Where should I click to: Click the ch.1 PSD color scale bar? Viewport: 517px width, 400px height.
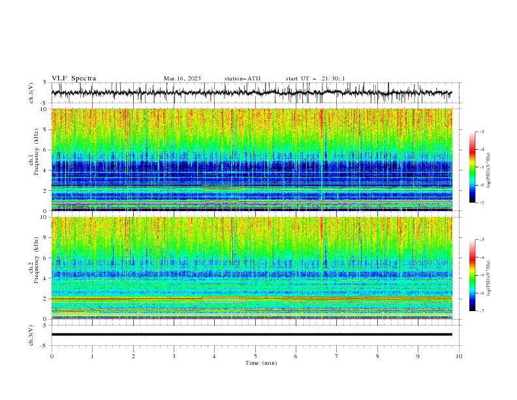pos(472,167)
